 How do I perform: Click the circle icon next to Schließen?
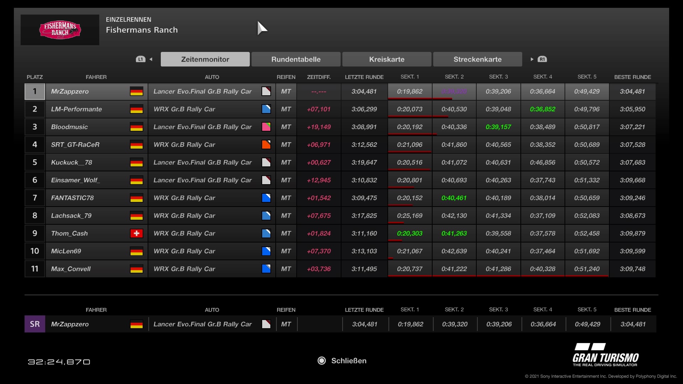click(322, 361)
